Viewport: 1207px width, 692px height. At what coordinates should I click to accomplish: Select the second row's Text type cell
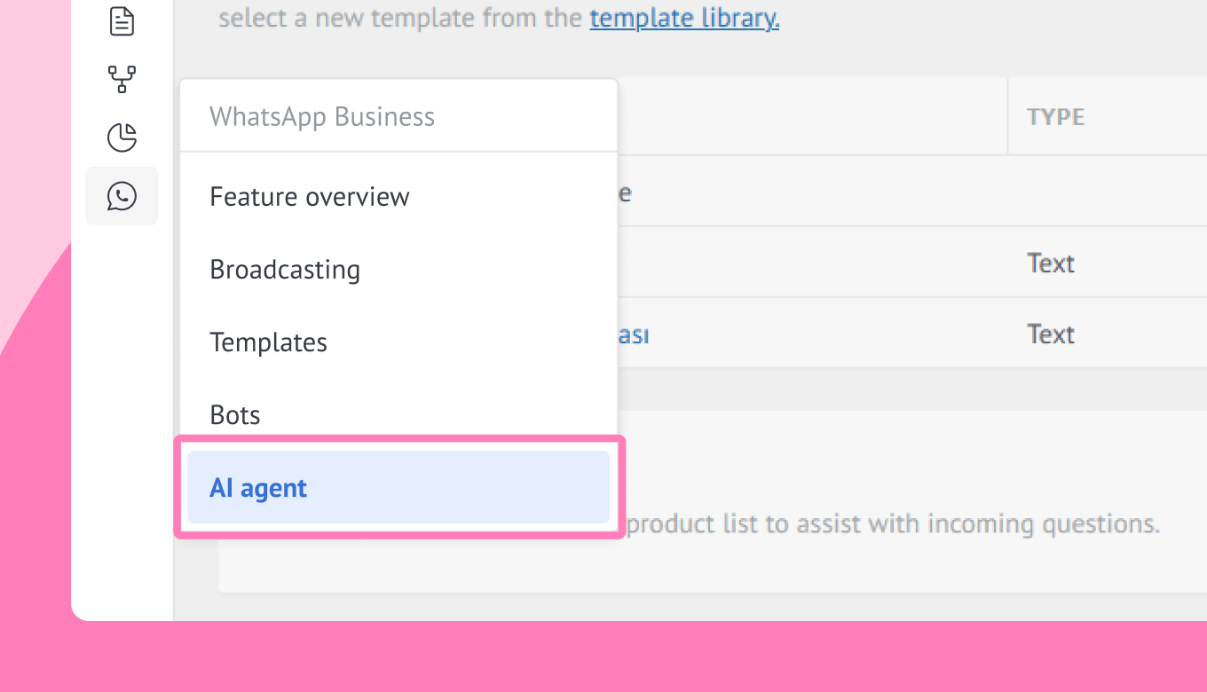tap(1051, 334)
